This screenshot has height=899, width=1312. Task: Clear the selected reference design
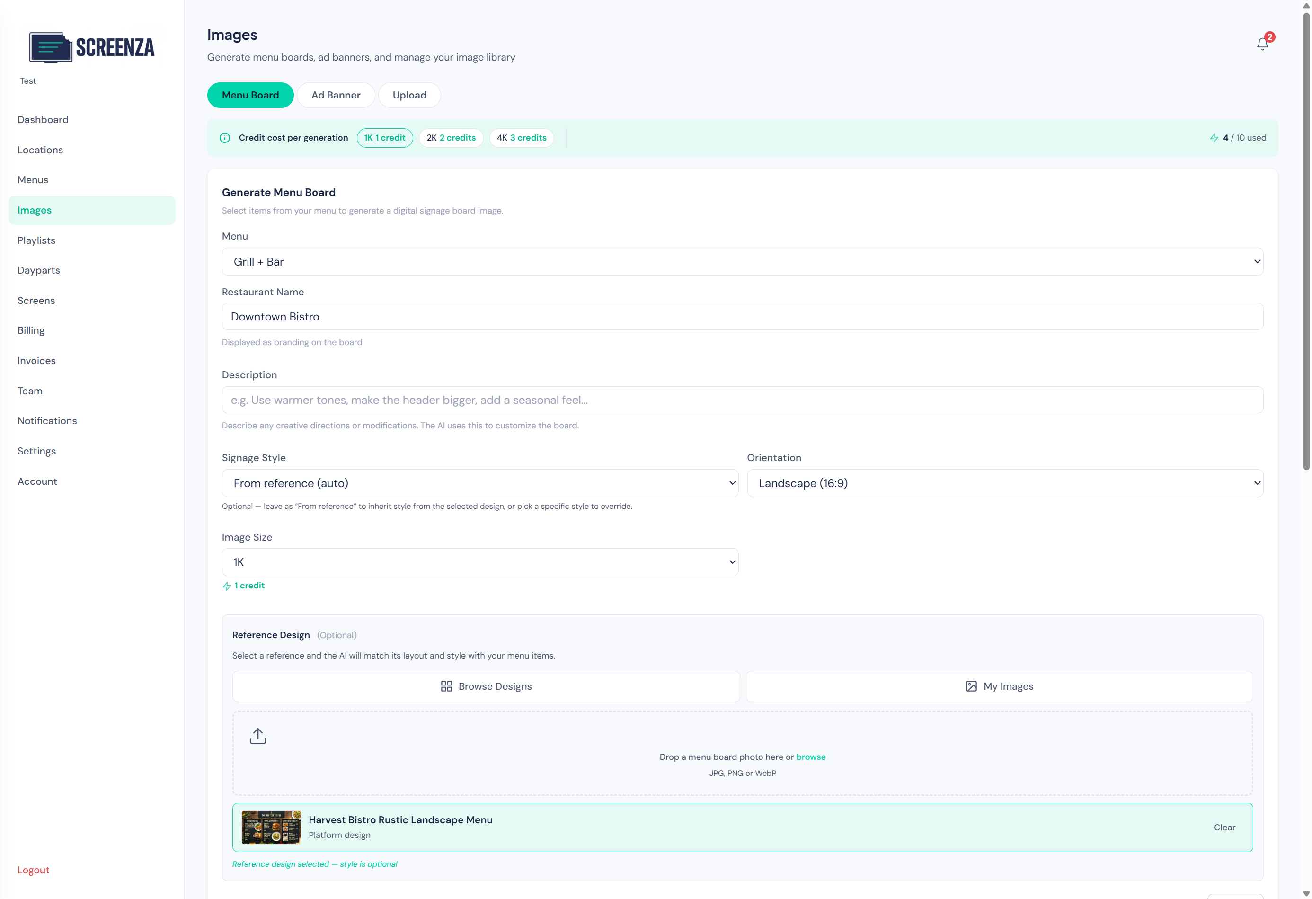(x=1225, y=827)
